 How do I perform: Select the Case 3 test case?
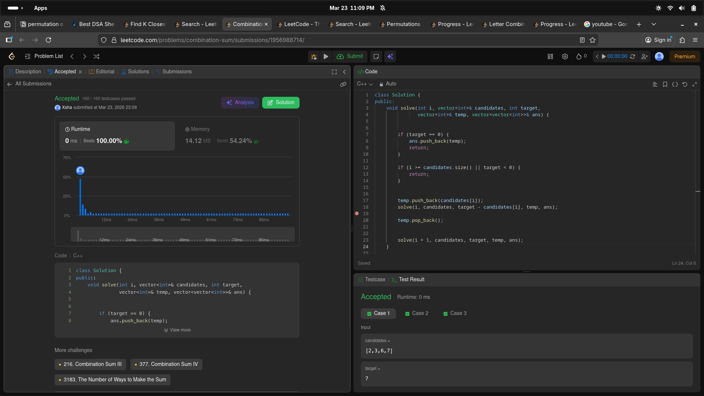[x=455, y=313]
